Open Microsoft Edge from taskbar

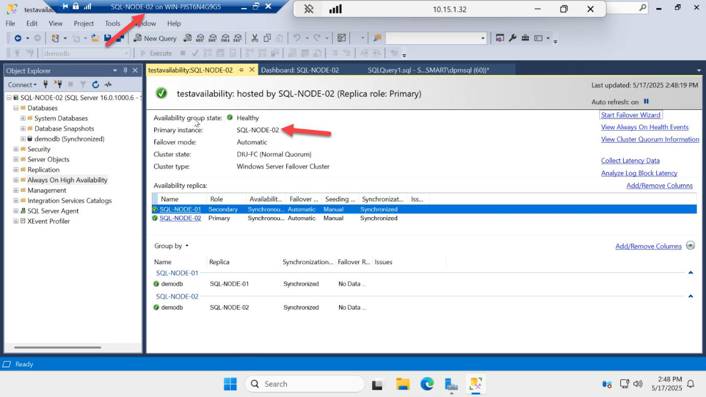tap(427, 384)
